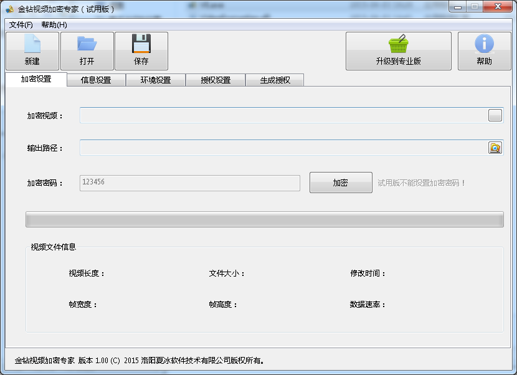Select the 生成授权 tab
The height and width of the screenshot is (375, 517).
pos(275,80)
